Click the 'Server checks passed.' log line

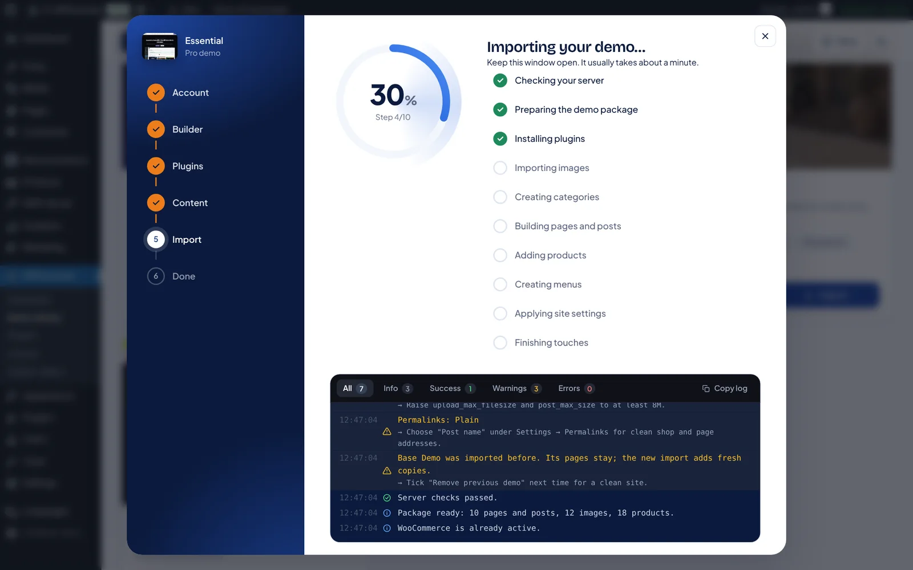[447, 498]
